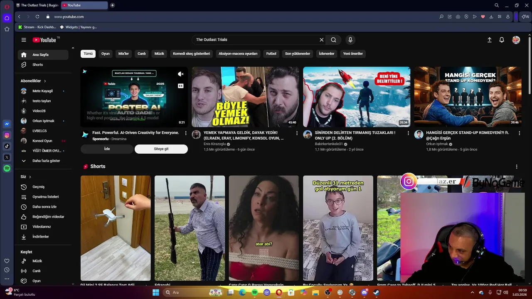Viewport: 532px width, 299px height.
Task: Clear the search box with X
Action: (321, 40)
